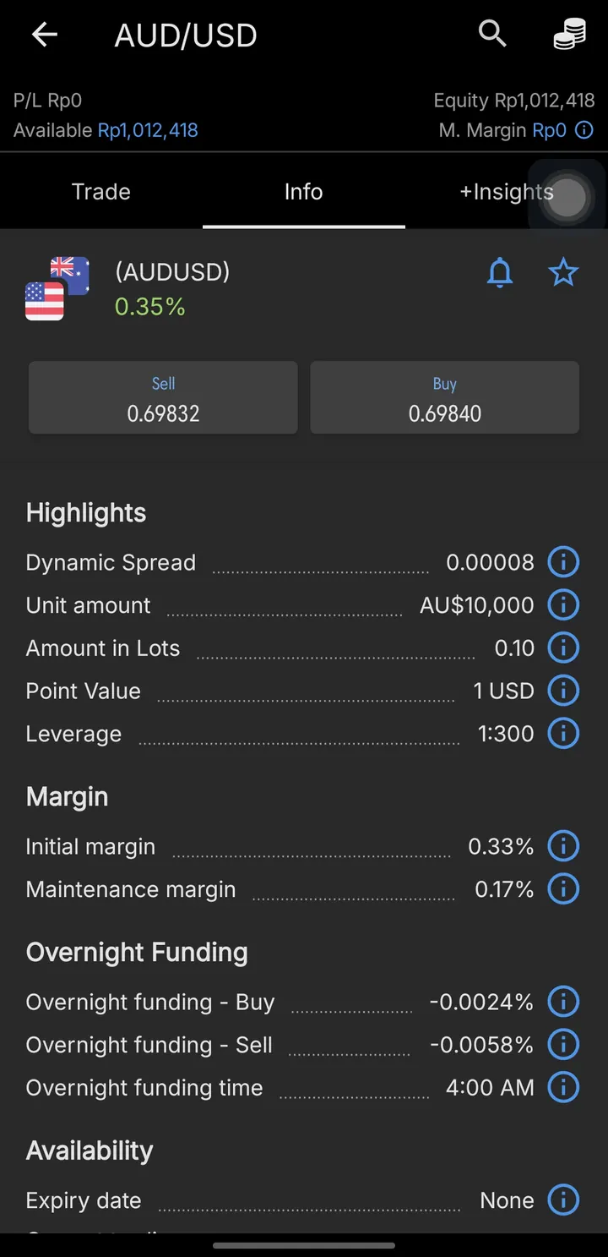Image resolution: width=608 pixels, height=1257 pixels.
Task: Show Initial margin info
Action: point(563,846)
